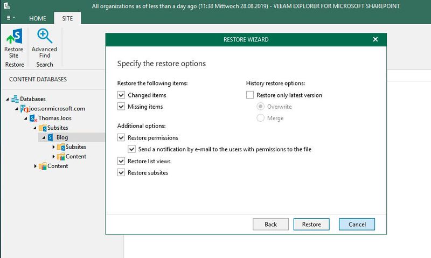Click the 'Restore the following items:' label
Viewport: 431px width, 258px height.
click(152, 83)
